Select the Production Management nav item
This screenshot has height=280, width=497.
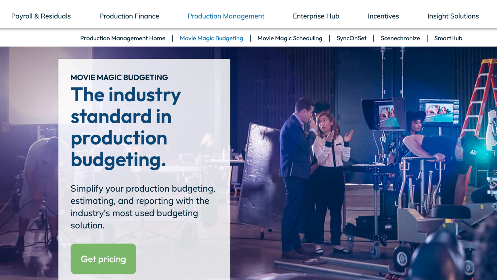[226, 16]
